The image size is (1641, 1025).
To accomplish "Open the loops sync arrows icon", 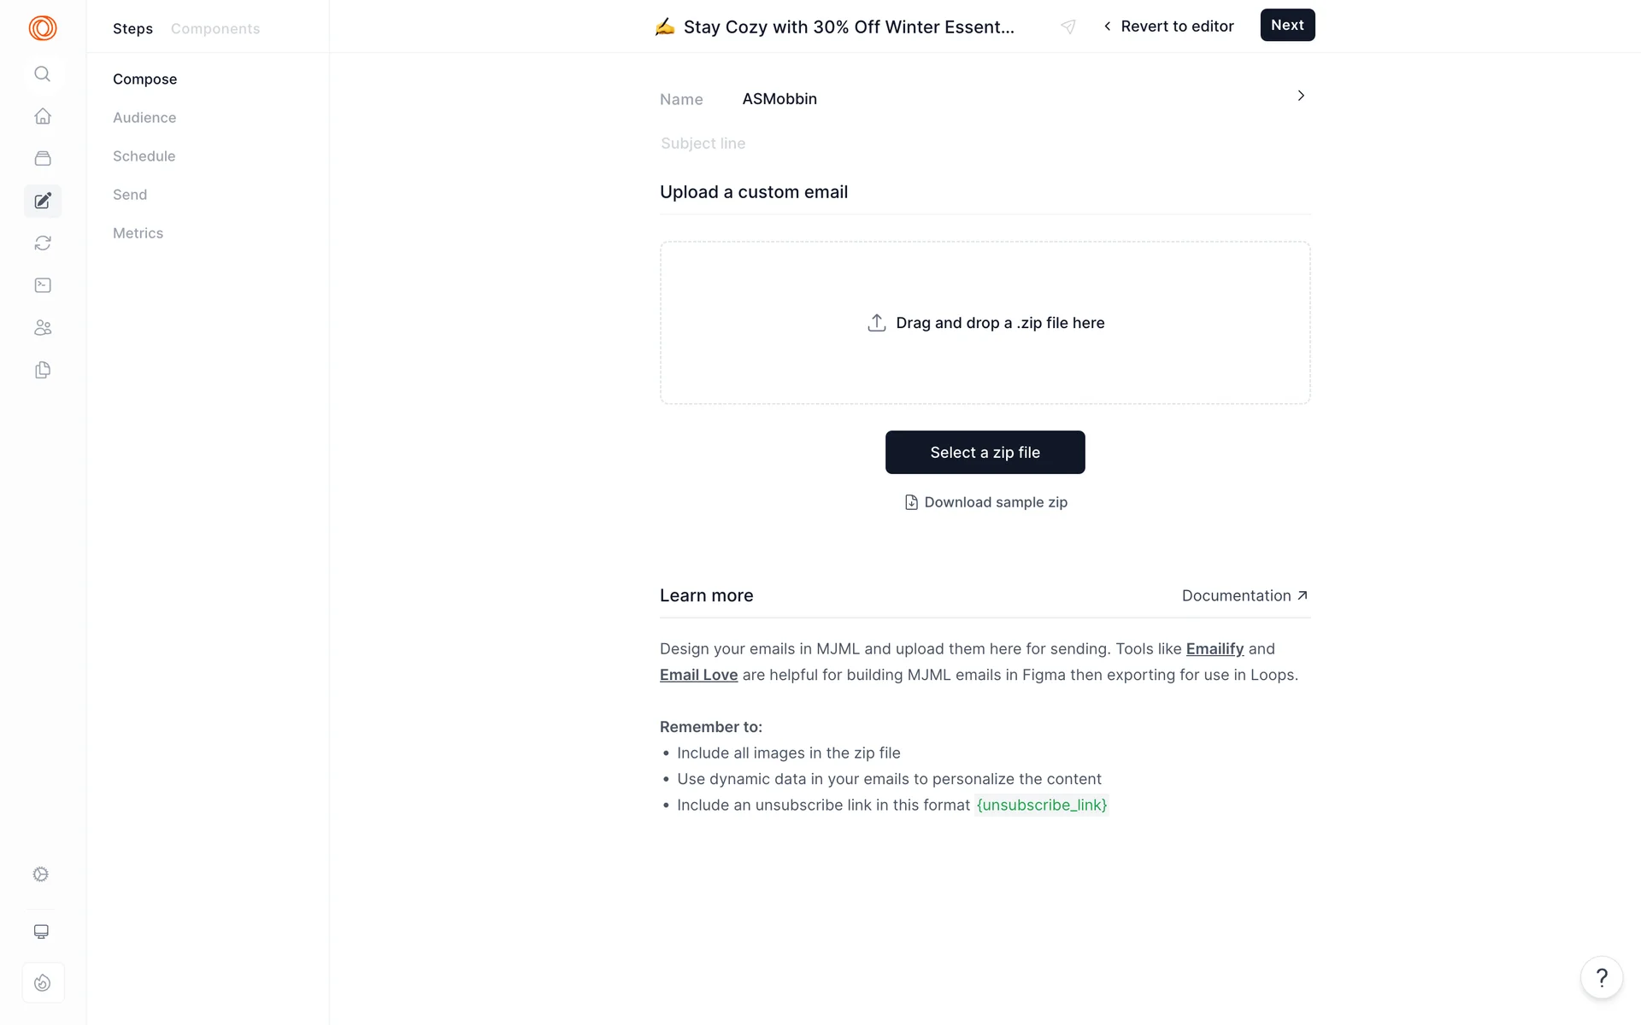I will 43,243.
